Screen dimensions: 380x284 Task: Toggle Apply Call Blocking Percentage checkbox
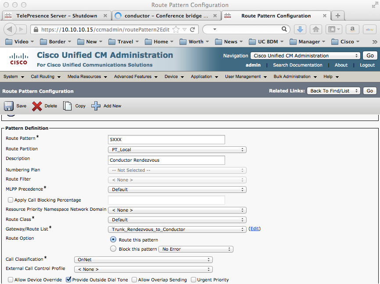coord(11,200)
